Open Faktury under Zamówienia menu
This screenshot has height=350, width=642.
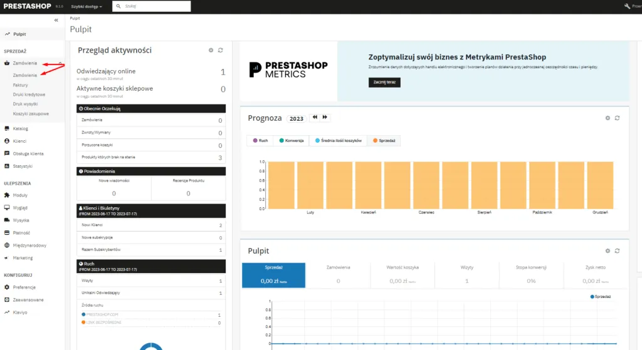20,85
